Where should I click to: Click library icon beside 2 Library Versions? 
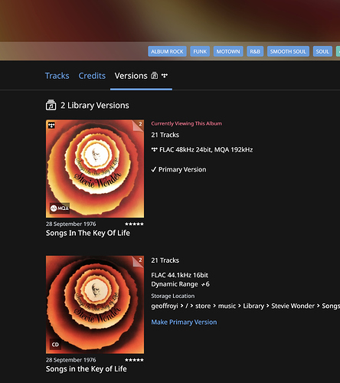[51, 105]
